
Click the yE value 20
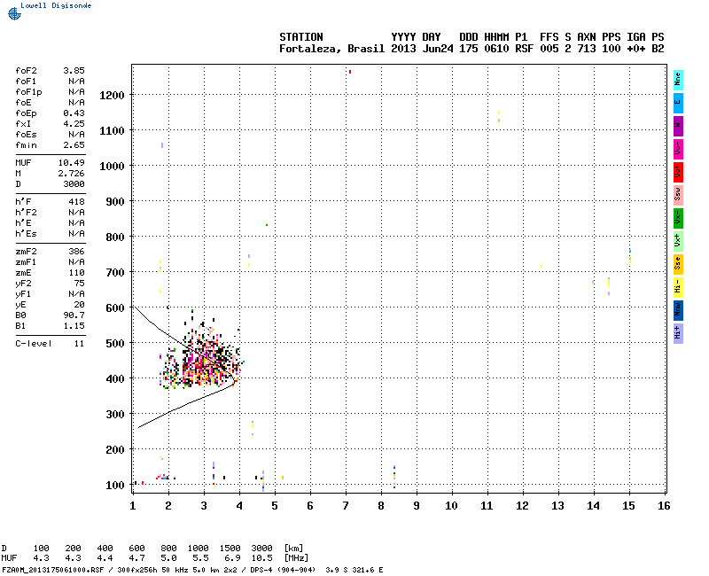point(79,305)
